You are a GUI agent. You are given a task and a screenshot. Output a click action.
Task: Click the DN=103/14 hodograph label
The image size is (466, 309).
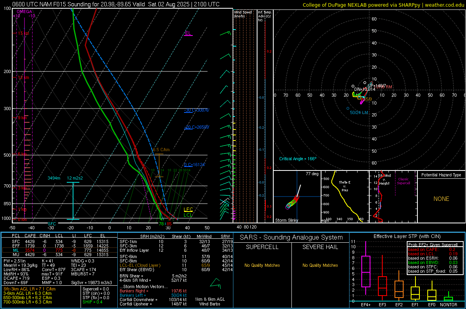(365, 89)
